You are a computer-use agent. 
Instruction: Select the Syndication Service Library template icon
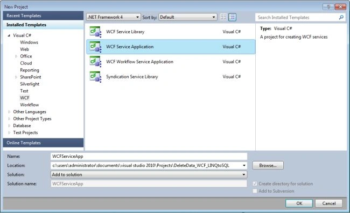[95, 77]
